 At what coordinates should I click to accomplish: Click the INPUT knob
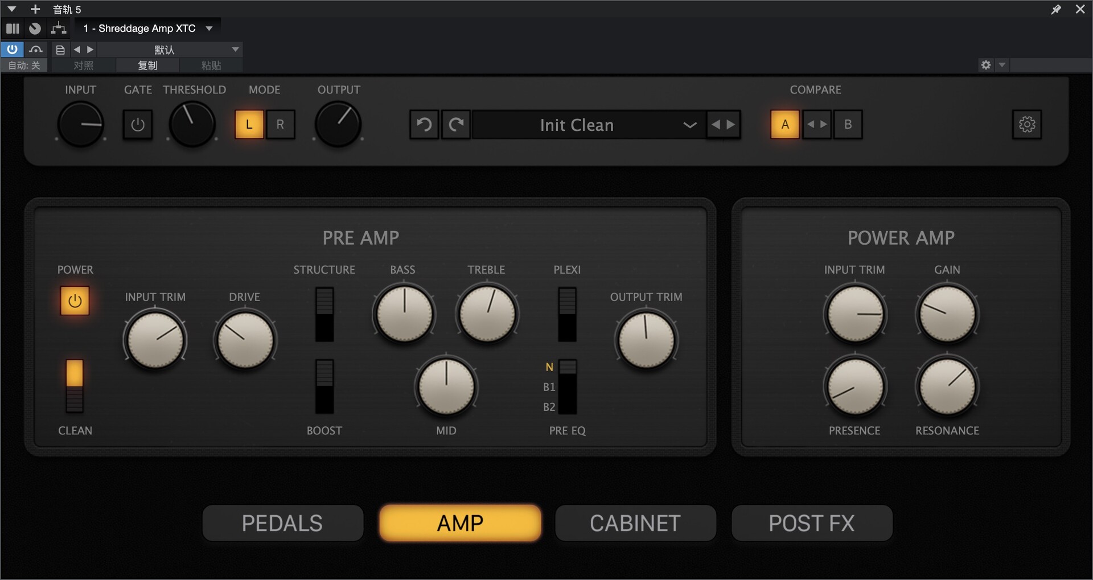[81, 124]
